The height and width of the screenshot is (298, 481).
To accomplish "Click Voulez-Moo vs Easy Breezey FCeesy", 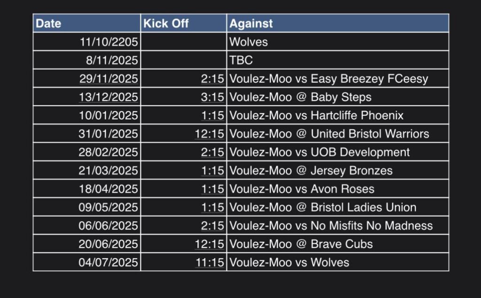I will [x=328, y=78].
